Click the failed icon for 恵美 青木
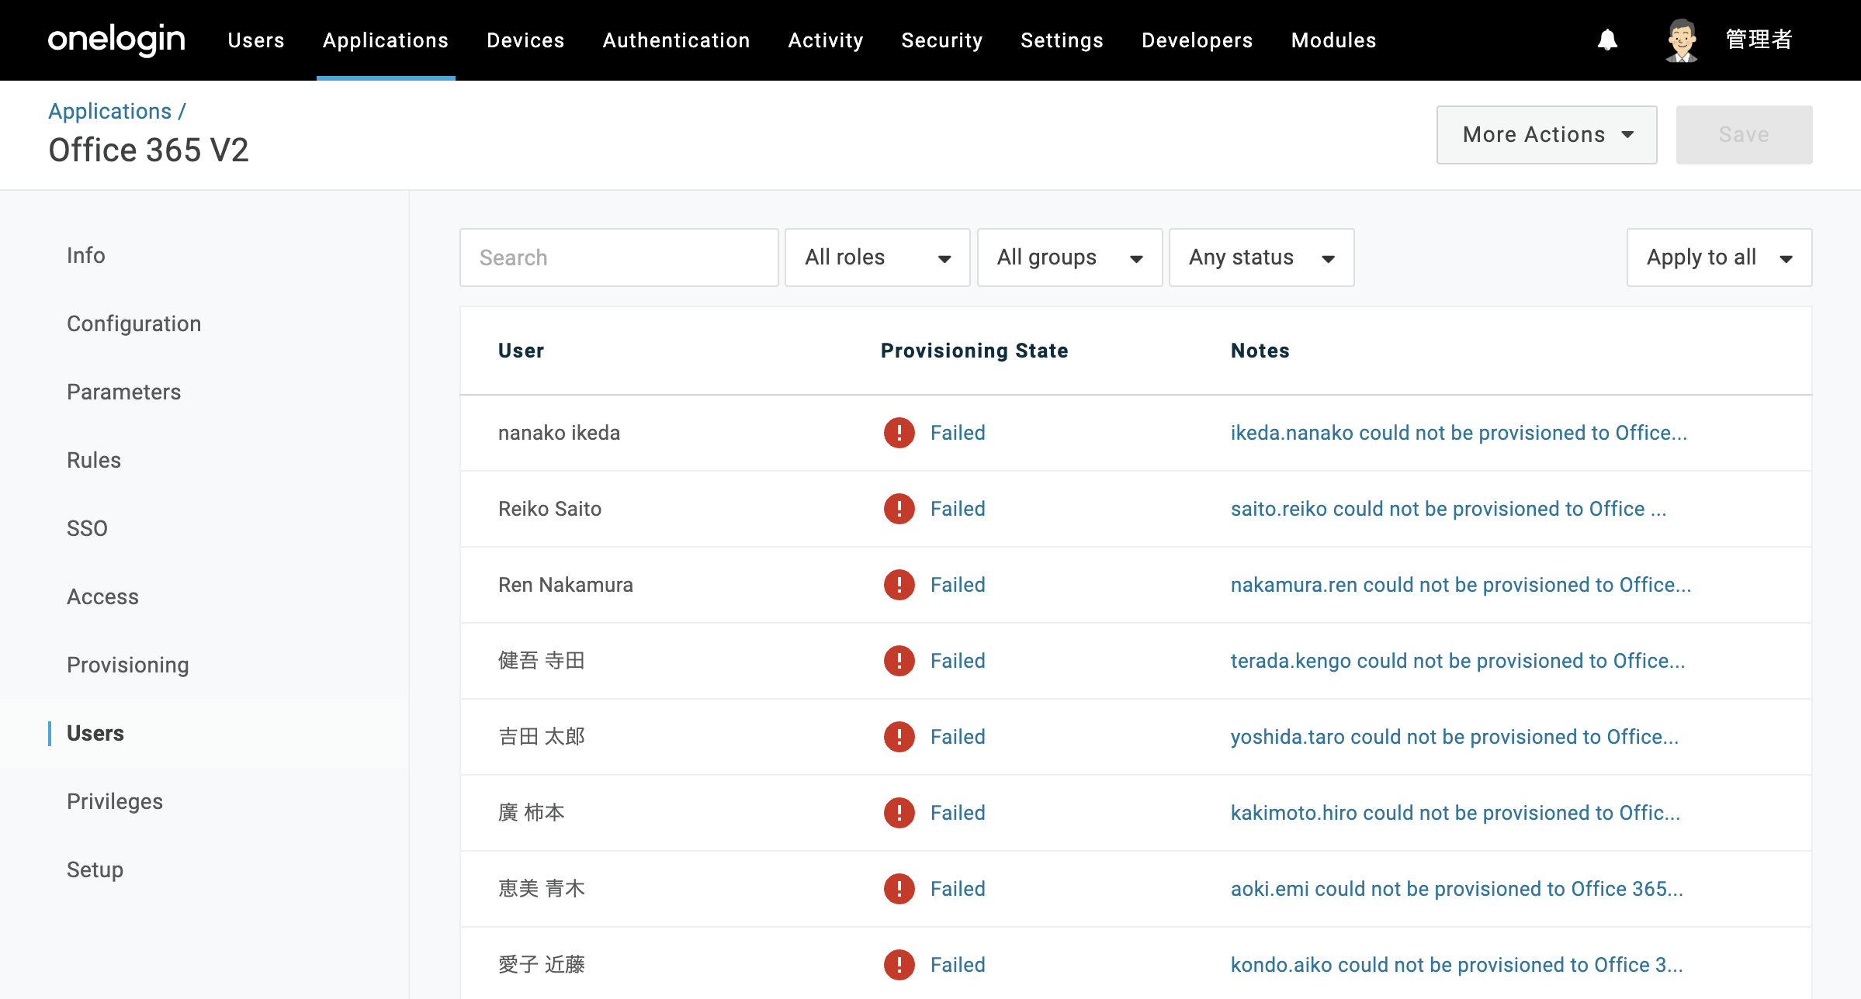The height and width of the screenshot is (999, 1861). (x=899, y=889)
